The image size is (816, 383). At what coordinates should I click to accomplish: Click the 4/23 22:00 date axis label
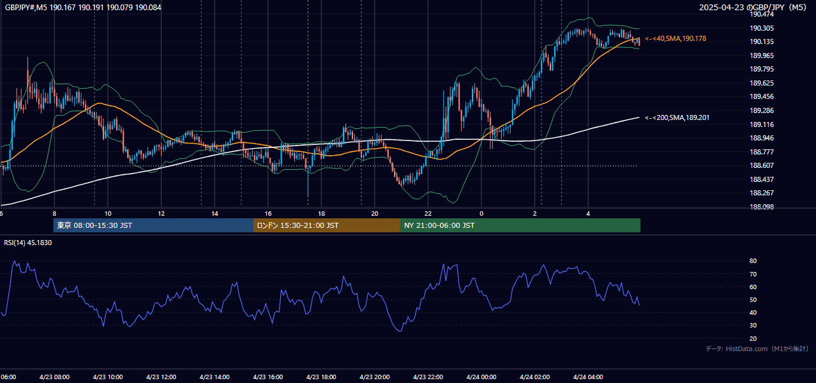(x=428, y=377)
